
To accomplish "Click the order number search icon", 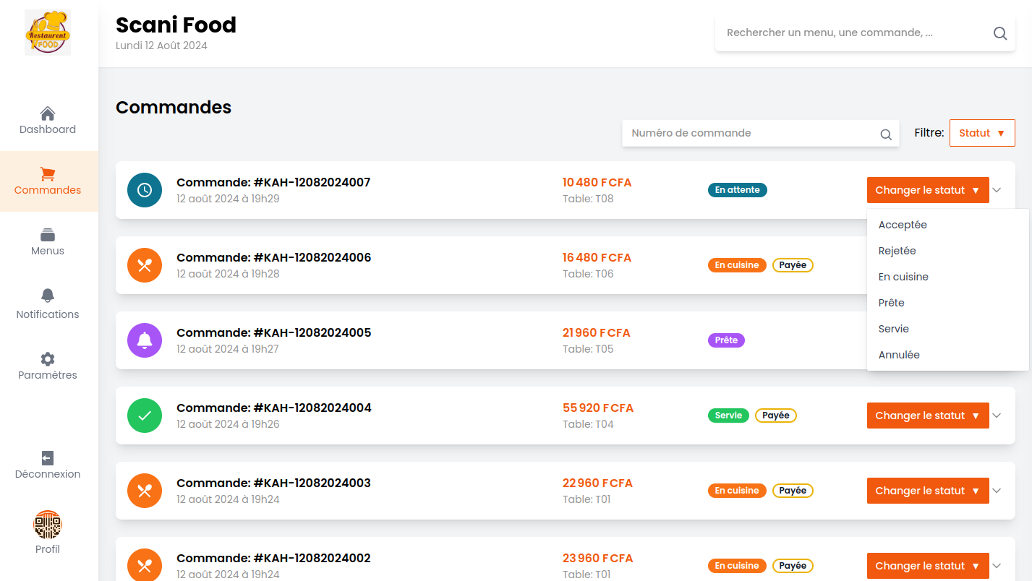I will pyautogui.click(x=886, y=134).
